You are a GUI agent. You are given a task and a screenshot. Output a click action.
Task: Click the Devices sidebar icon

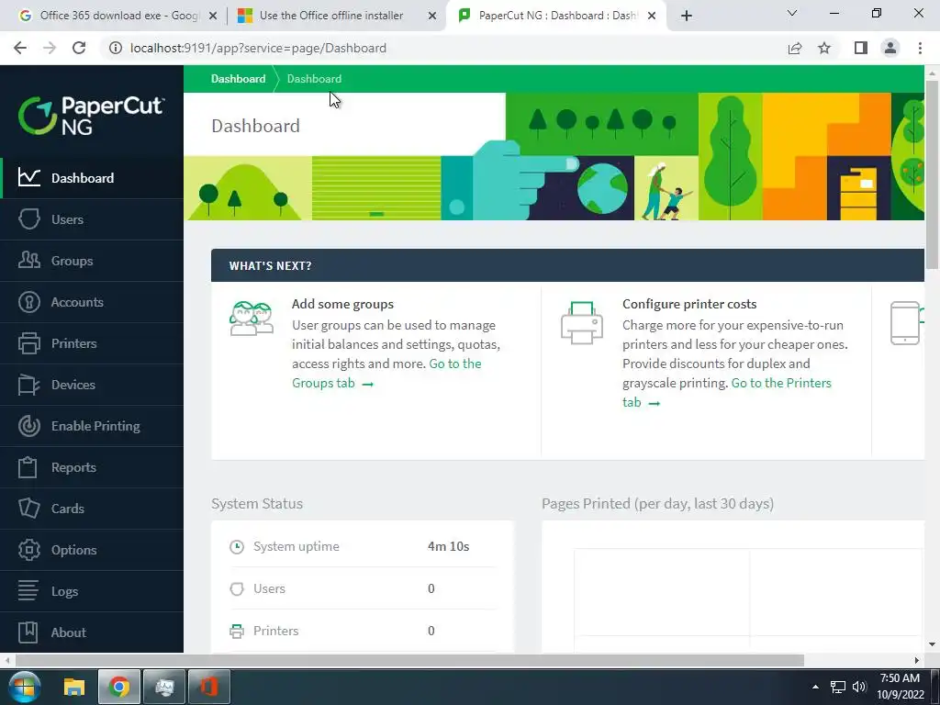coord(28,385)
